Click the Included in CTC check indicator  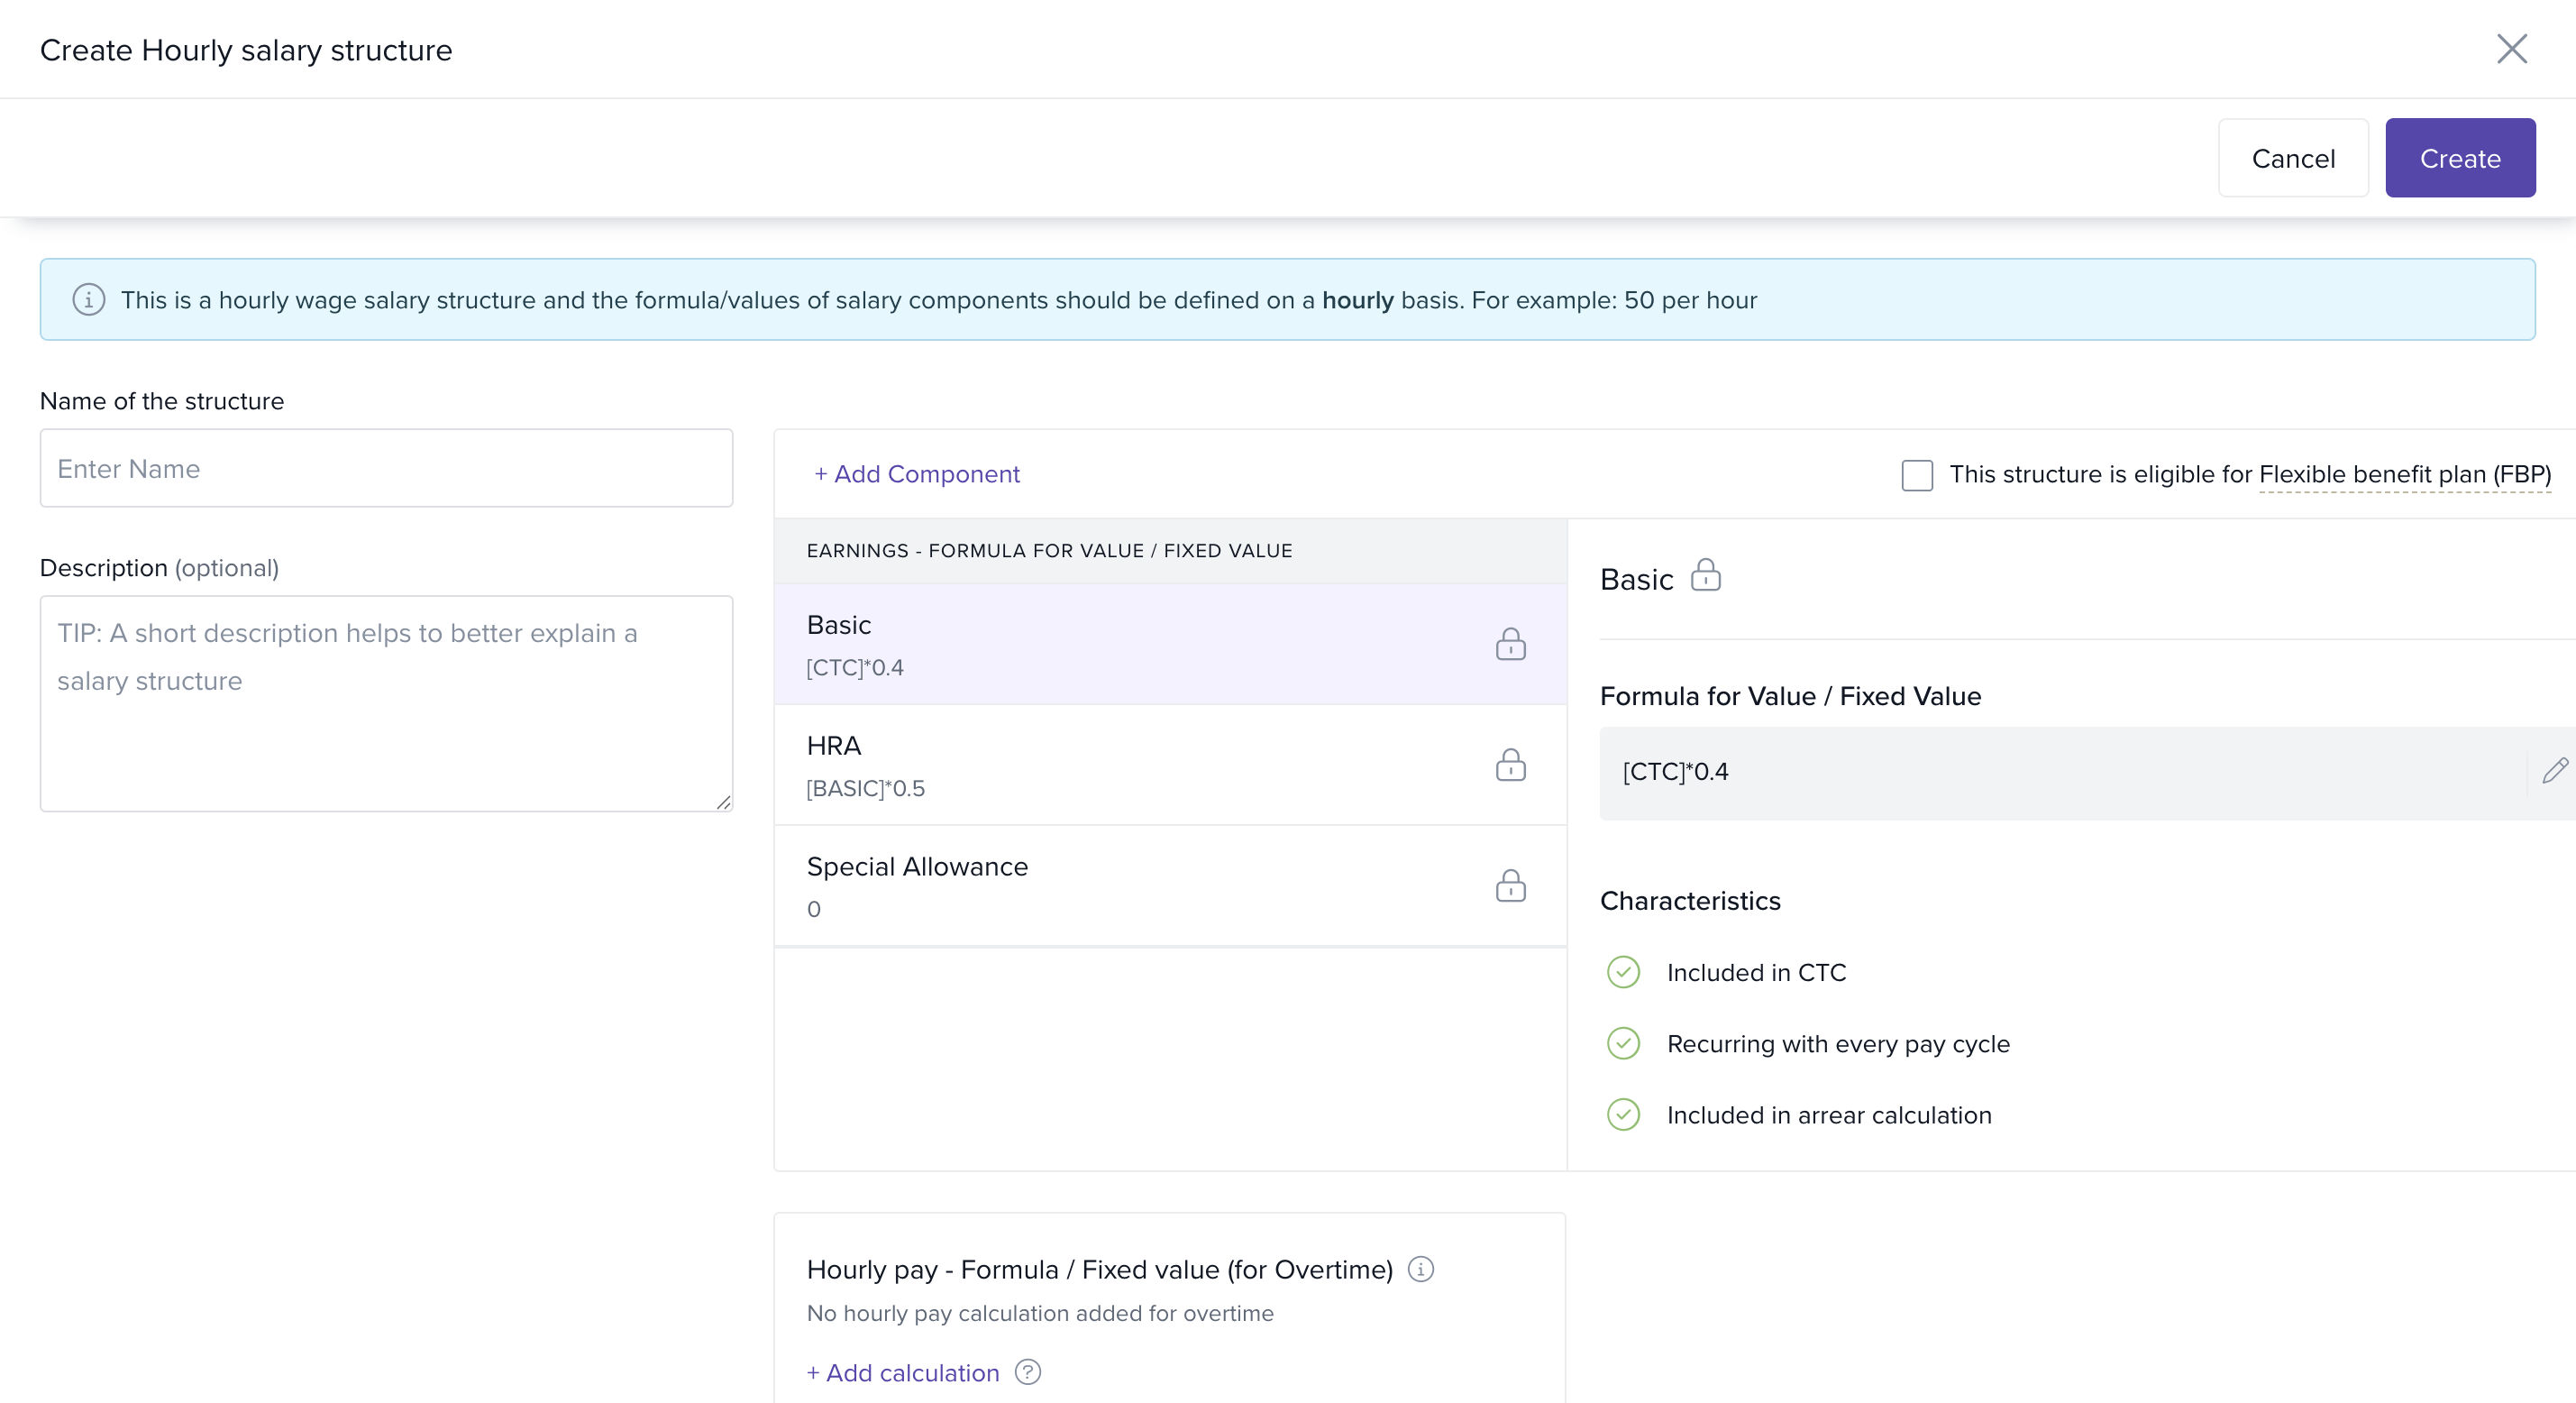click(x=1623, y=972)
